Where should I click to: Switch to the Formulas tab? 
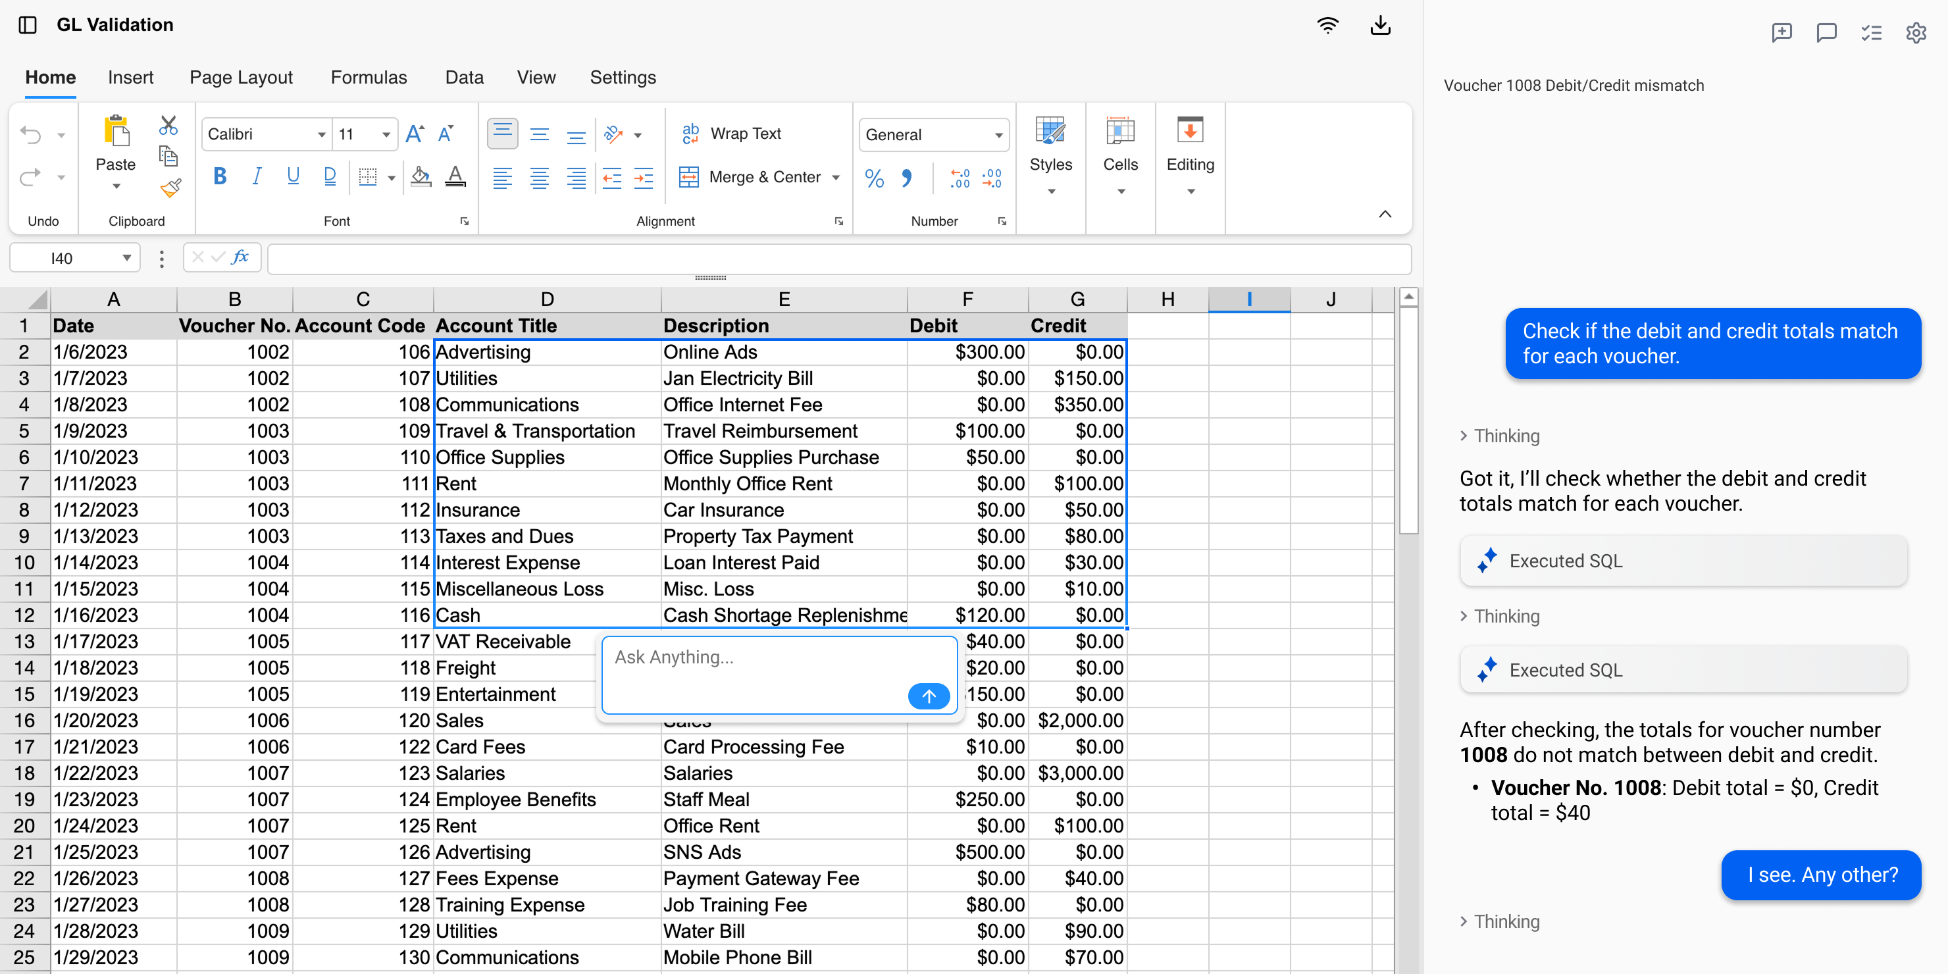coord(369,77)
